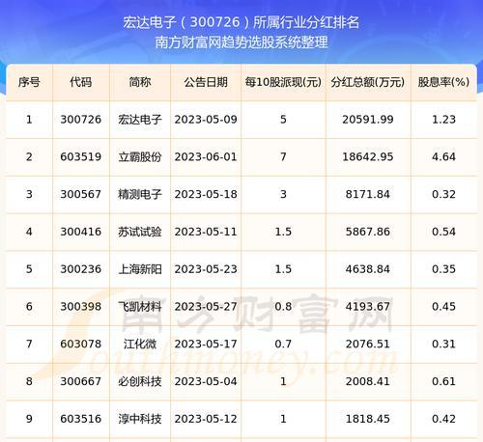The height and width of the screenshot is (442, 483).
Task: Click dividend yield 1.23
Action: tap(443, 120)
